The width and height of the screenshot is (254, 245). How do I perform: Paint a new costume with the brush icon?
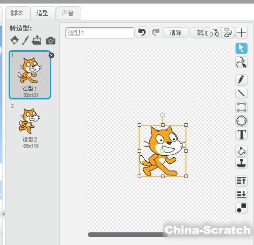coord(25,40)
